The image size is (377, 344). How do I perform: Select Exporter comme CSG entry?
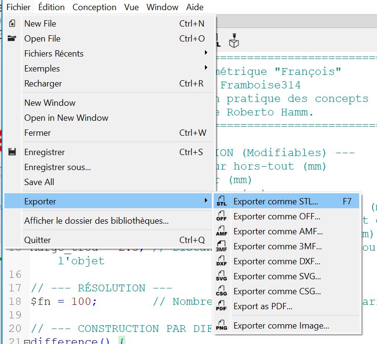(x=276, y=291)
